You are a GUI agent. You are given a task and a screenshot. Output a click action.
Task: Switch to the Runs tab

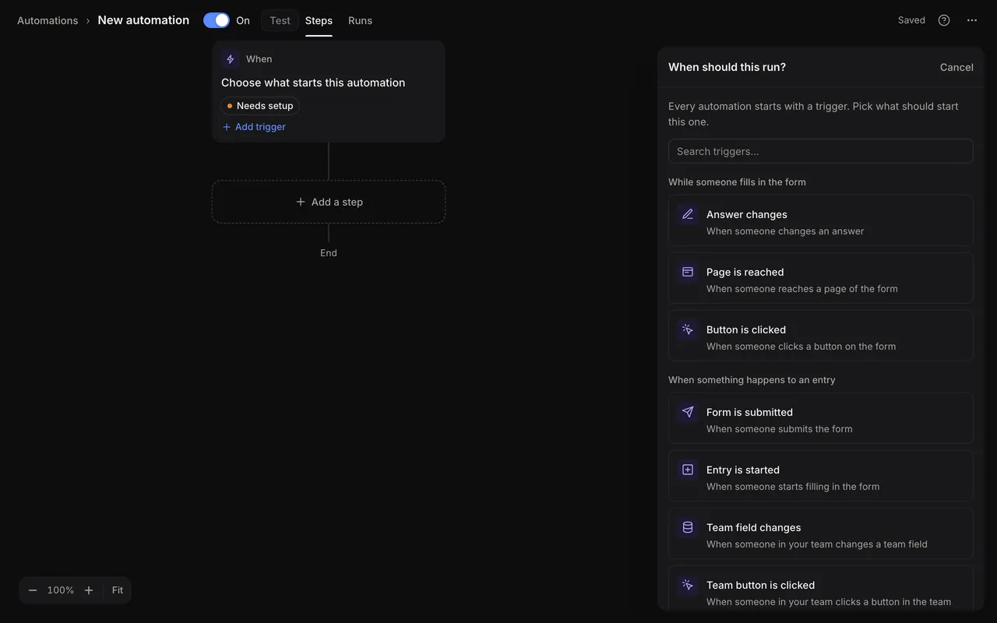point(360,20)
